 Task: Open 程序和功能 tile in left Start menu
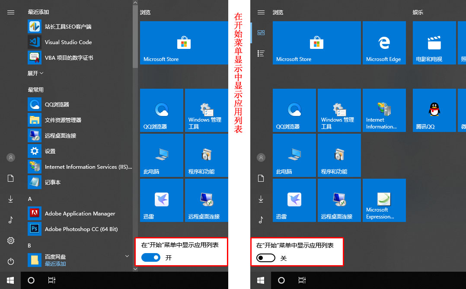207,155
